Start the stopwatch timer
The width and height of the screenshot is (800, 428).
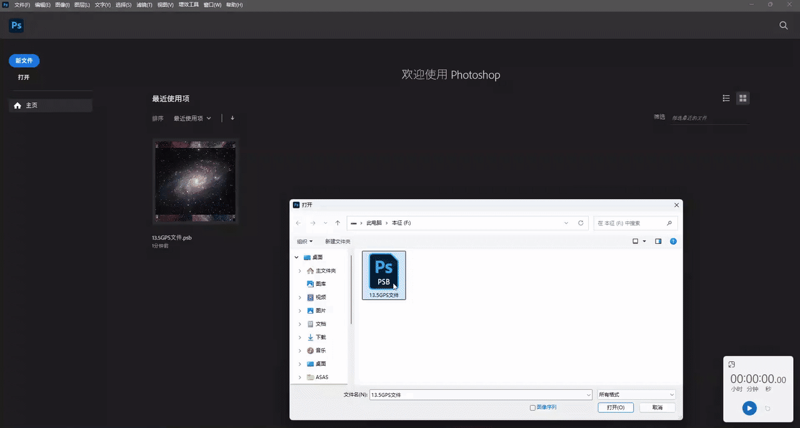coord(749,408)
